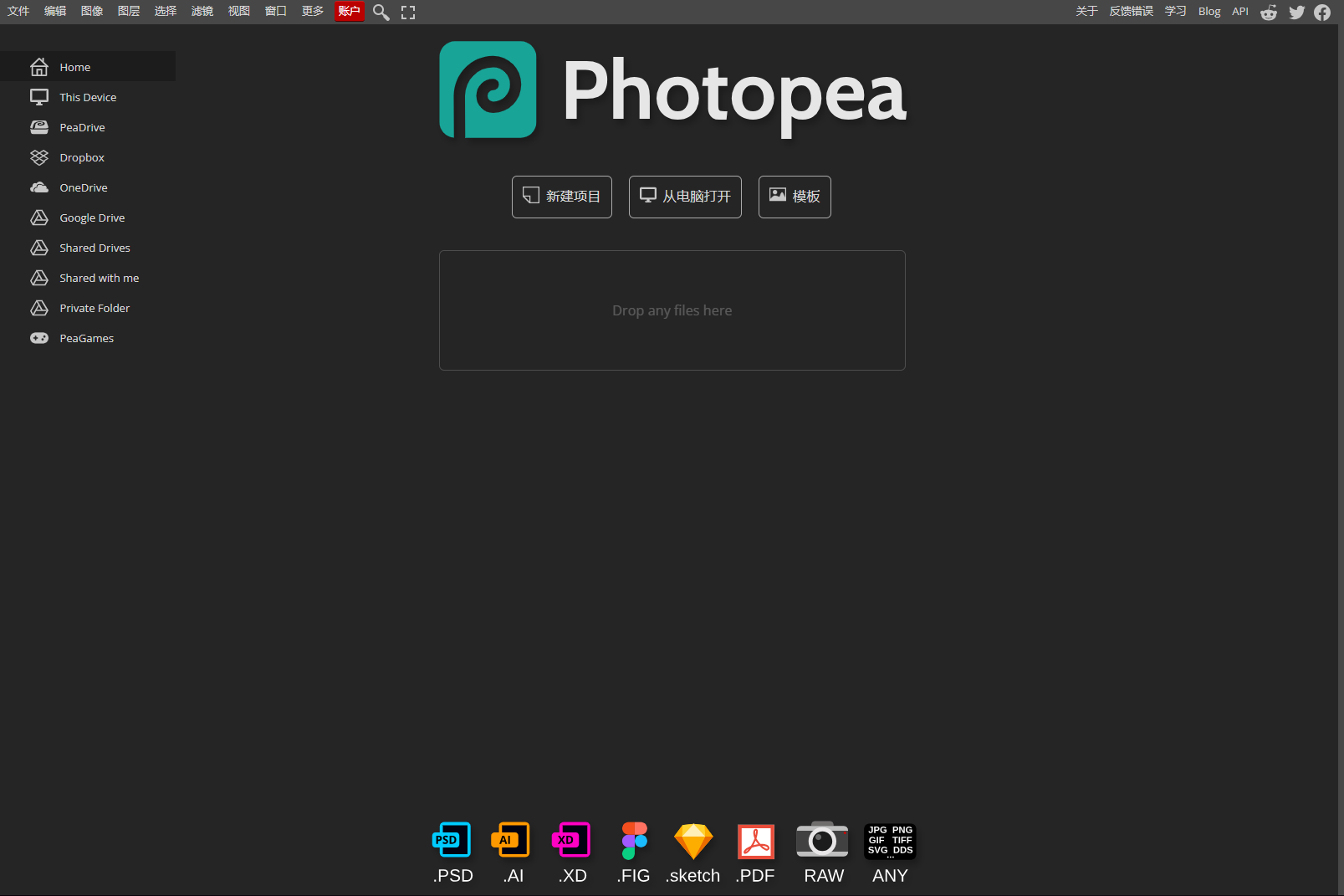Click the Shared Drives triangle icon
The width and height of the screenshot is (1344, 896).
(x=39, y=248)
